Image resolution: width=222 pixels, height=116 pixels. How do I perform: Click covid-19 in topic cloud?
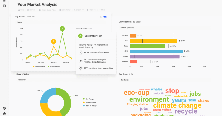point(158,93)
